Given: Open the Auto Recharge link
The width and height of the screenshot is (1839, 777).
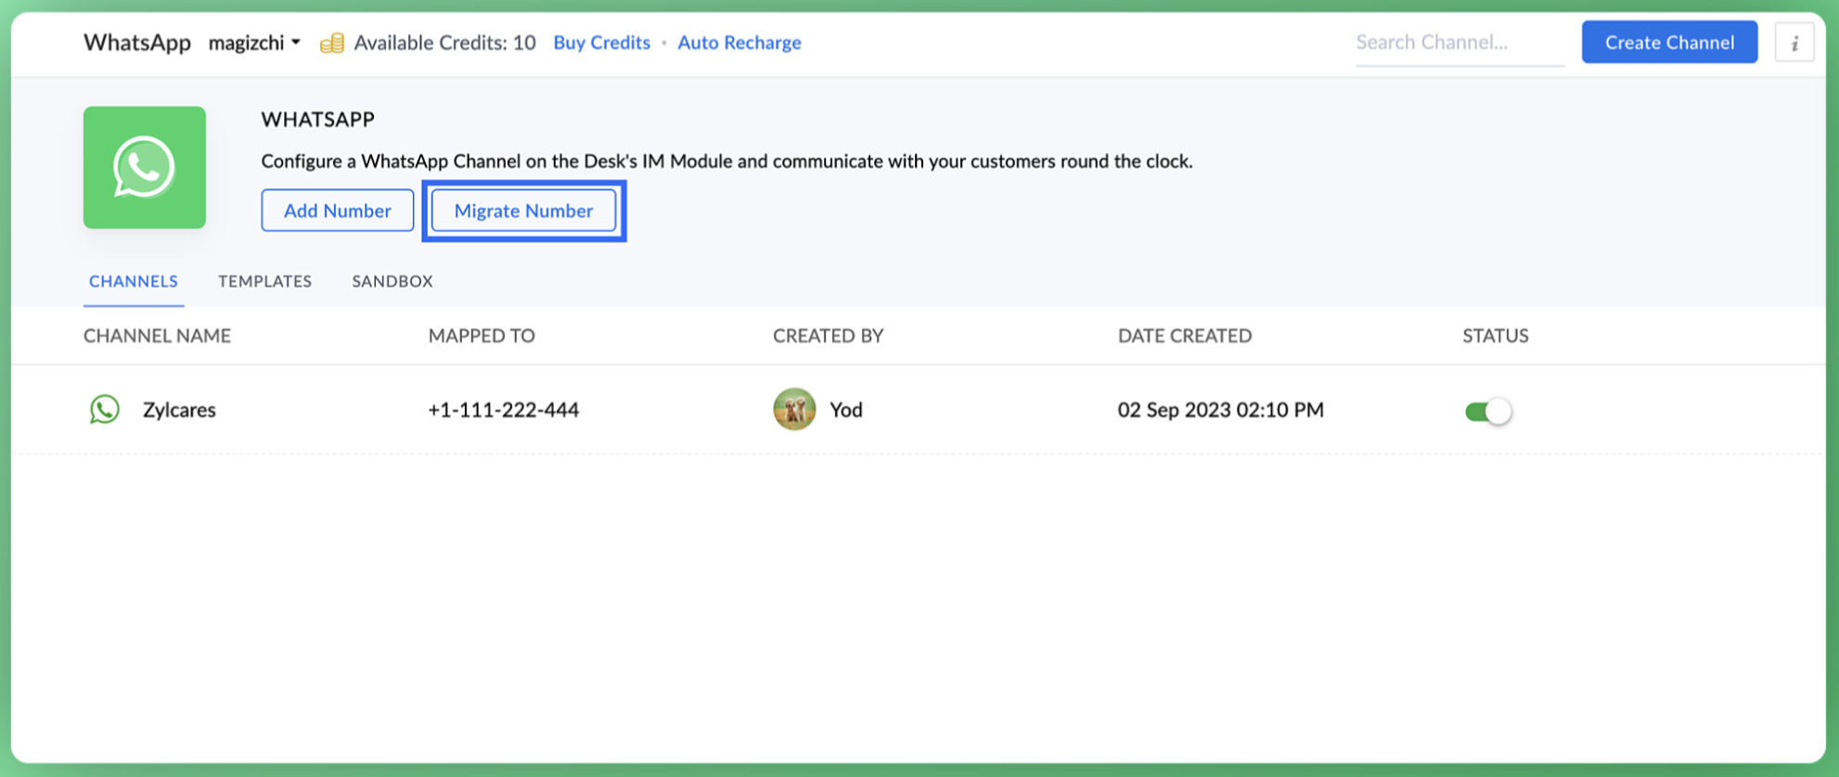Looking at the screenshot, I should [x=739, y=43].
